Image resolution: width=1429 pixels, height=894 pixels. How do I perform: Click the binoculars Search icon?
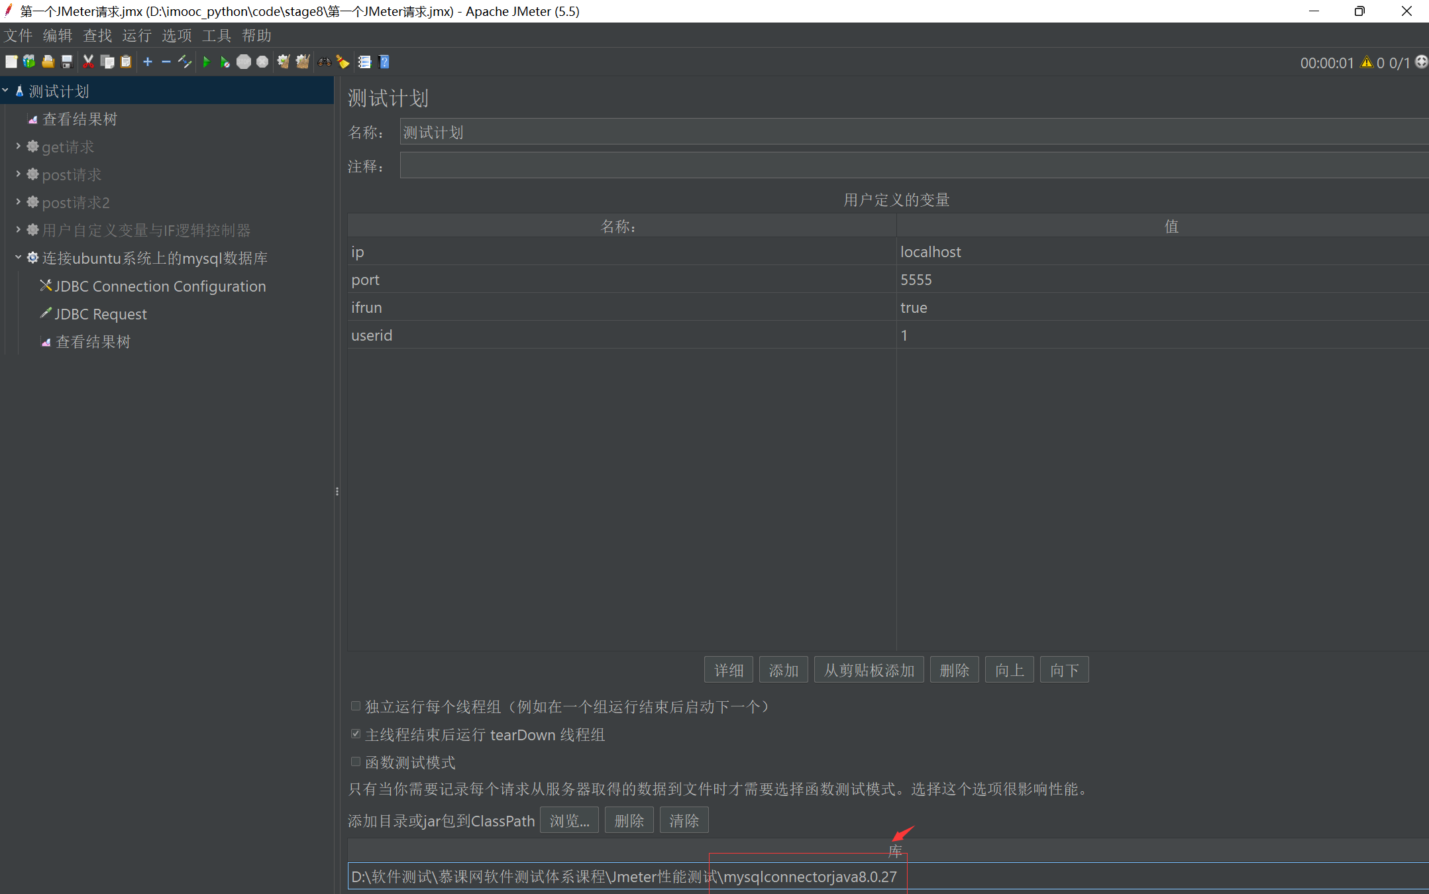pyautogui.click(x=324, y=62)
